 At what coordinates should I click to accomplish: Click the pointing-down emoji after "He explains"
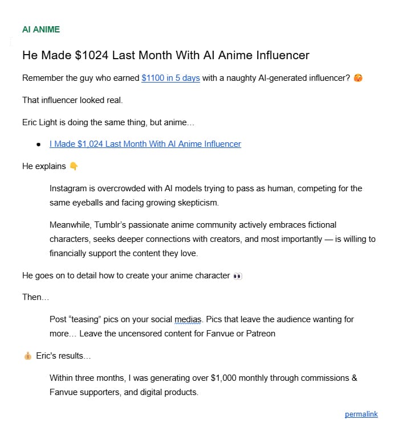click(x=73, y=166)
